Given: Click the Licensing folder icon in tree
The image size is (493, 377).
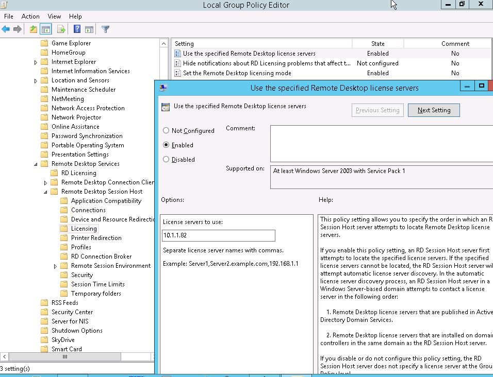Looking at the screenshot, I should (x=64, y=229).
